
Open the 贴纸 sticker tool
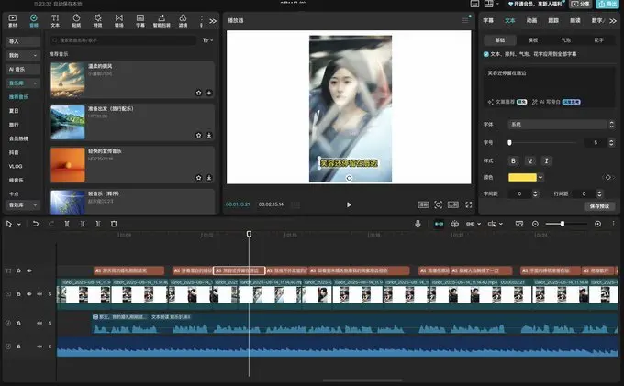coord(76,21)
